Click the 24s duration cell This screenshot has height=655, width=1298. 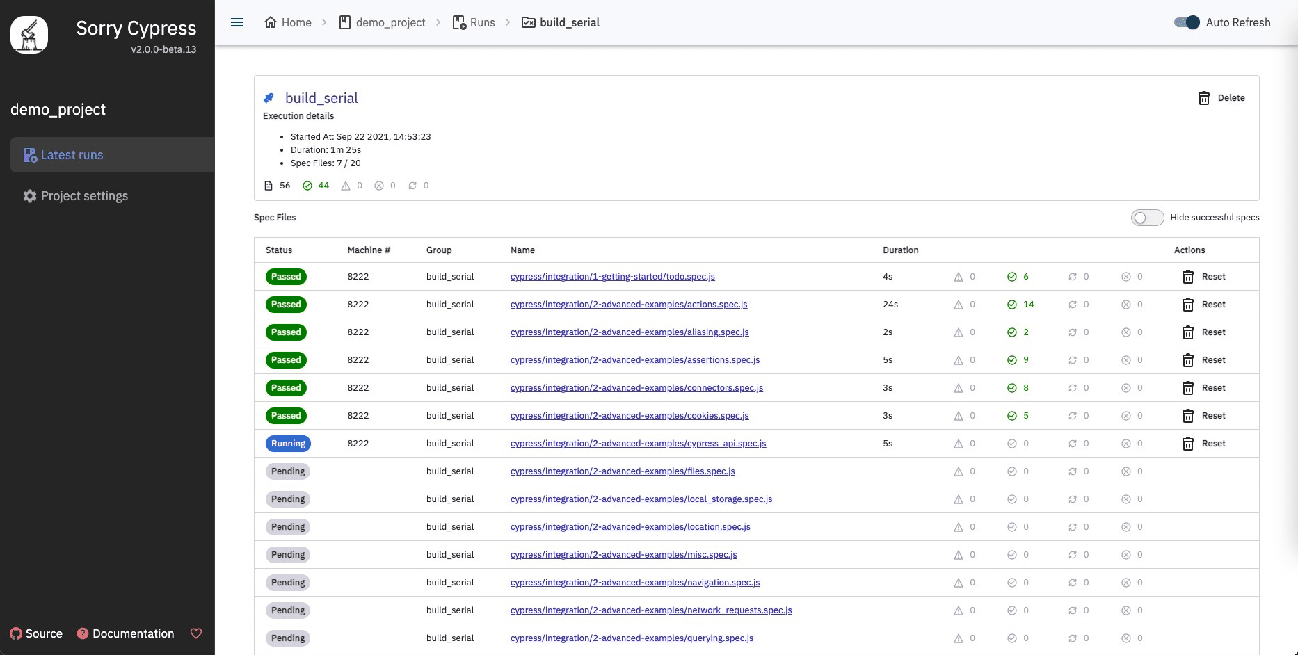point(890,305)
